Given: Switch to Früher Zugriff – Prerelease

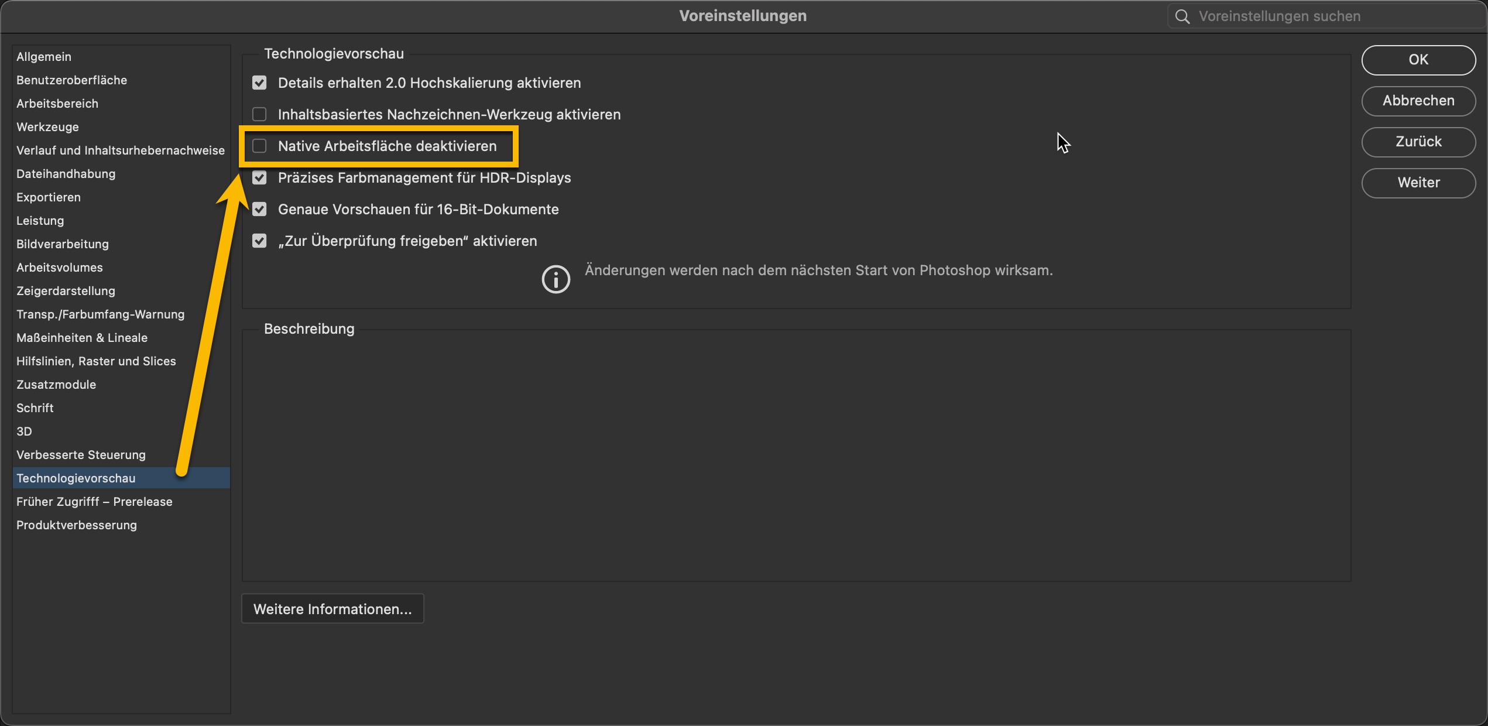Looking at the screenshot, I should (x=94, y=502).
